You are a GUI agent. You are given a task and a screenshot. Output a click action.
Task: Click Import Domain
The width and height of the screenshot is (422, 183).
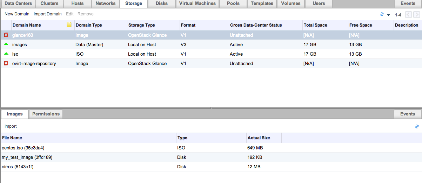(48, 14)
